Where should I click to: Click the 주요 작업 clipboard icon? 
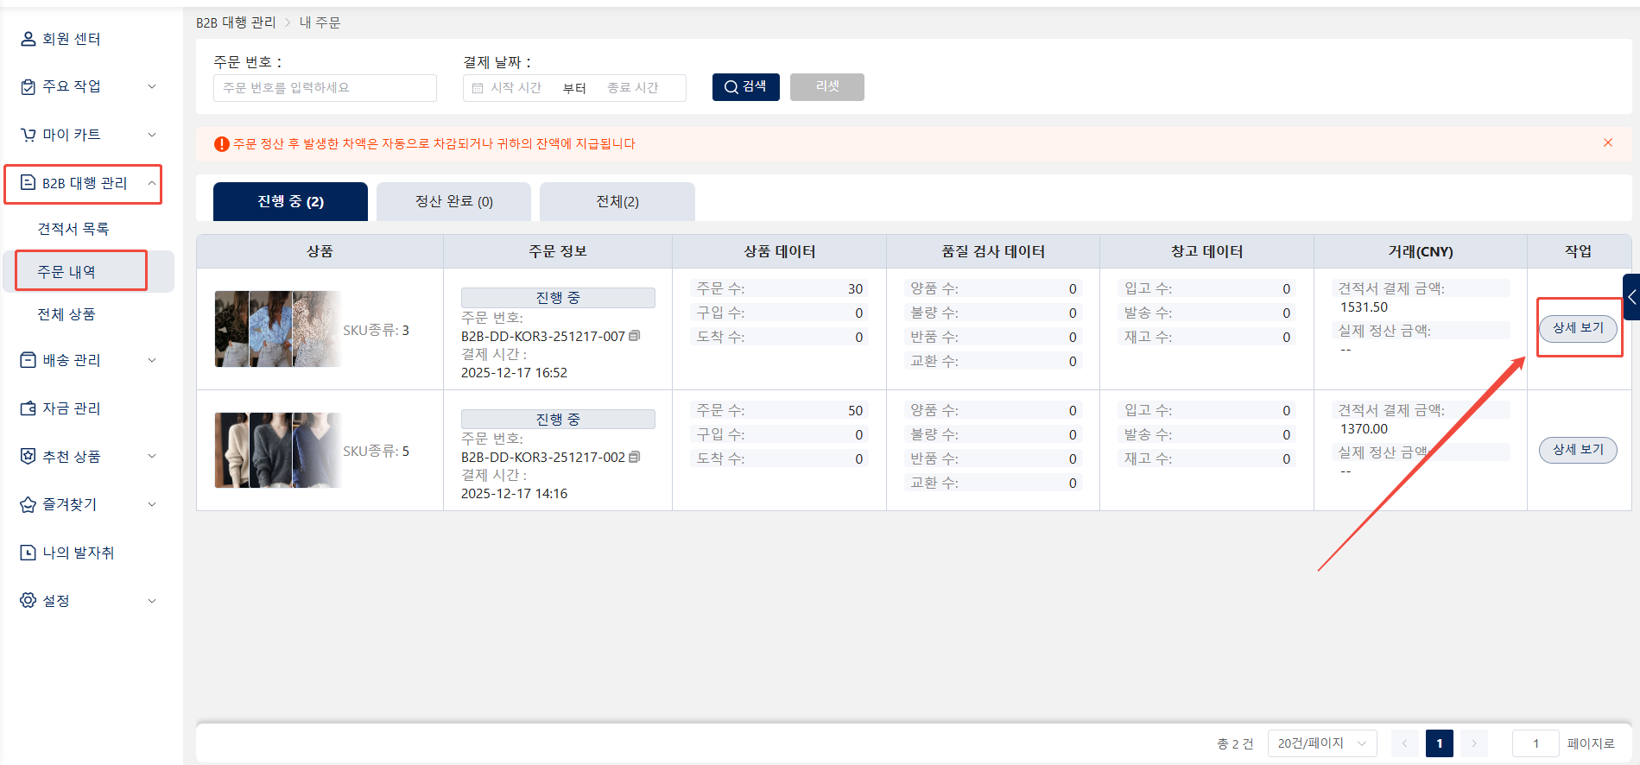28,86
